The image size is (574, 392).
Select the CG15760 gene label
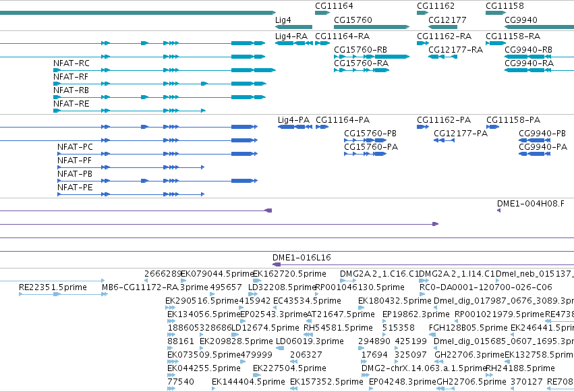pyautogui.click(x=353, y=20)
